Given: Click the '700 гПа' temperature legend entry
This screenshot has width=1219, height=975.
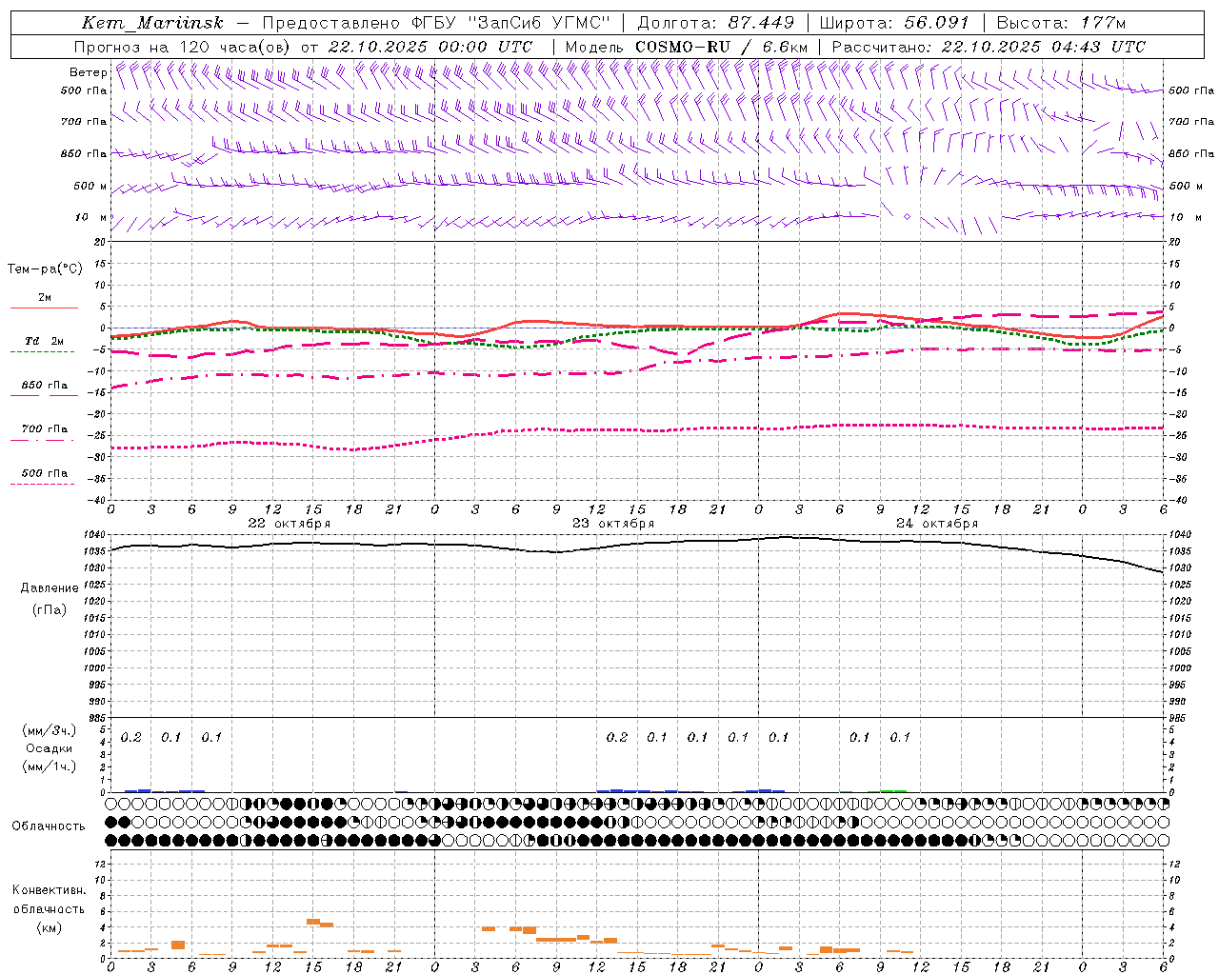Looking at the screenshot, I should [x=45, y=428].
